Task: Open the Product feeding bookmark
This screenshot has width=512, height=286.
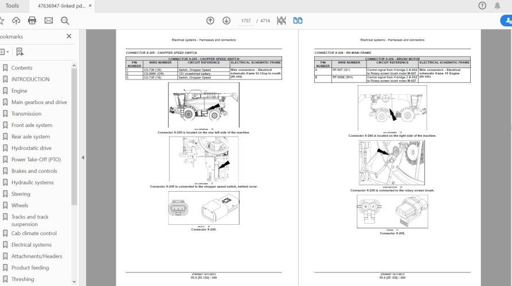Action: click(30, 268)
